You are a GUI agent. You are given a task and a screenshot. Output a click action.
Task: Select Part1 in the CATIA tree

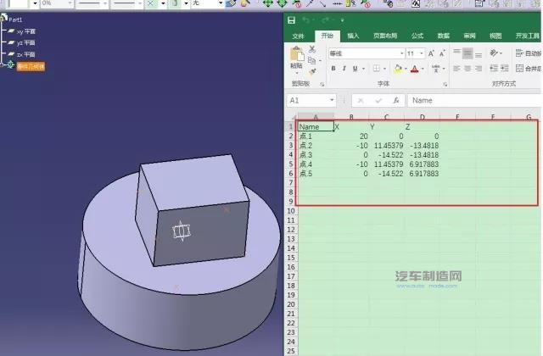click(15, 19)
